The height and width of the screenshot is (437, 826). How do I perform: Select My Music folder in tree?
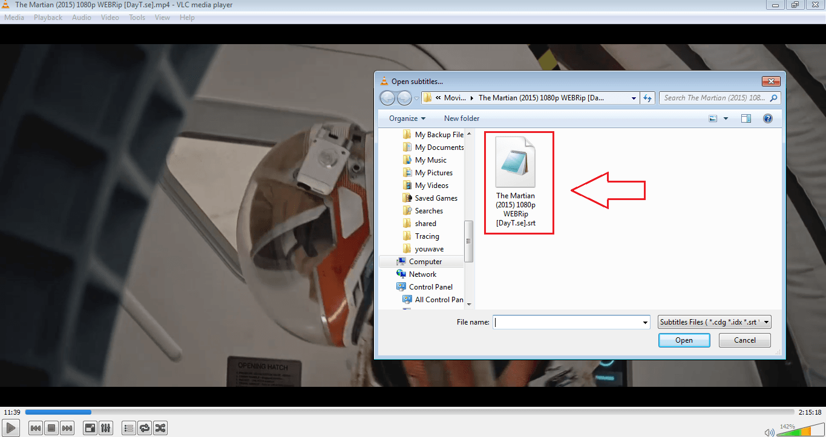coord(425,160)
